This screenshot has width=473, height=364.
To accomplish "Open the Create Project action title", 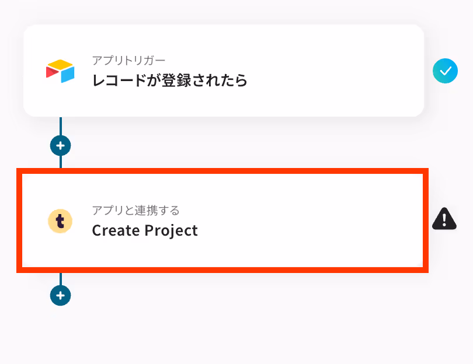I will click(145, 230).
